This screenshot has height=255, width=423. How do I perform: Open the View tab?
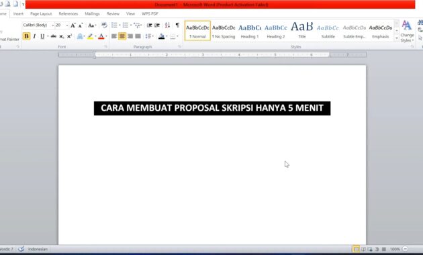pyautogui.click(x=130, y=13)
